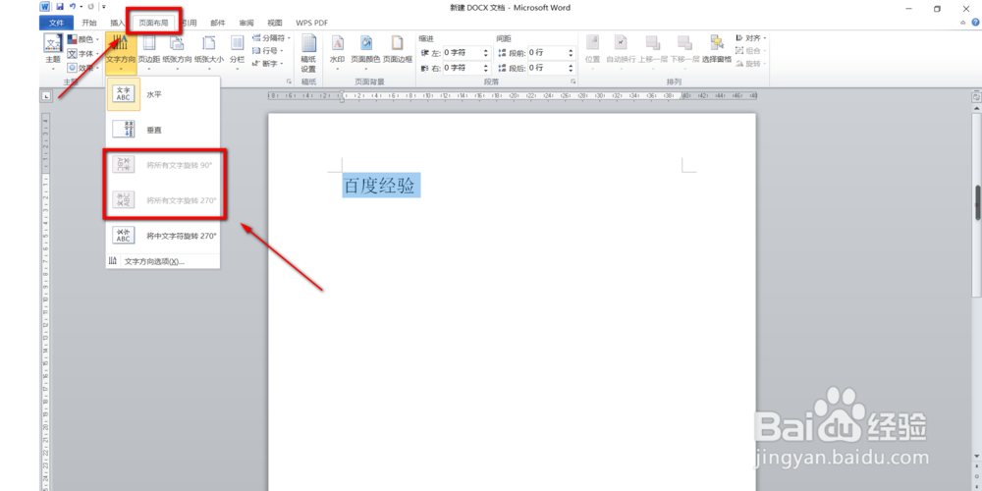Click the Undo icon in quick access toolbar

pyautogui.click(x=73, y=7)
